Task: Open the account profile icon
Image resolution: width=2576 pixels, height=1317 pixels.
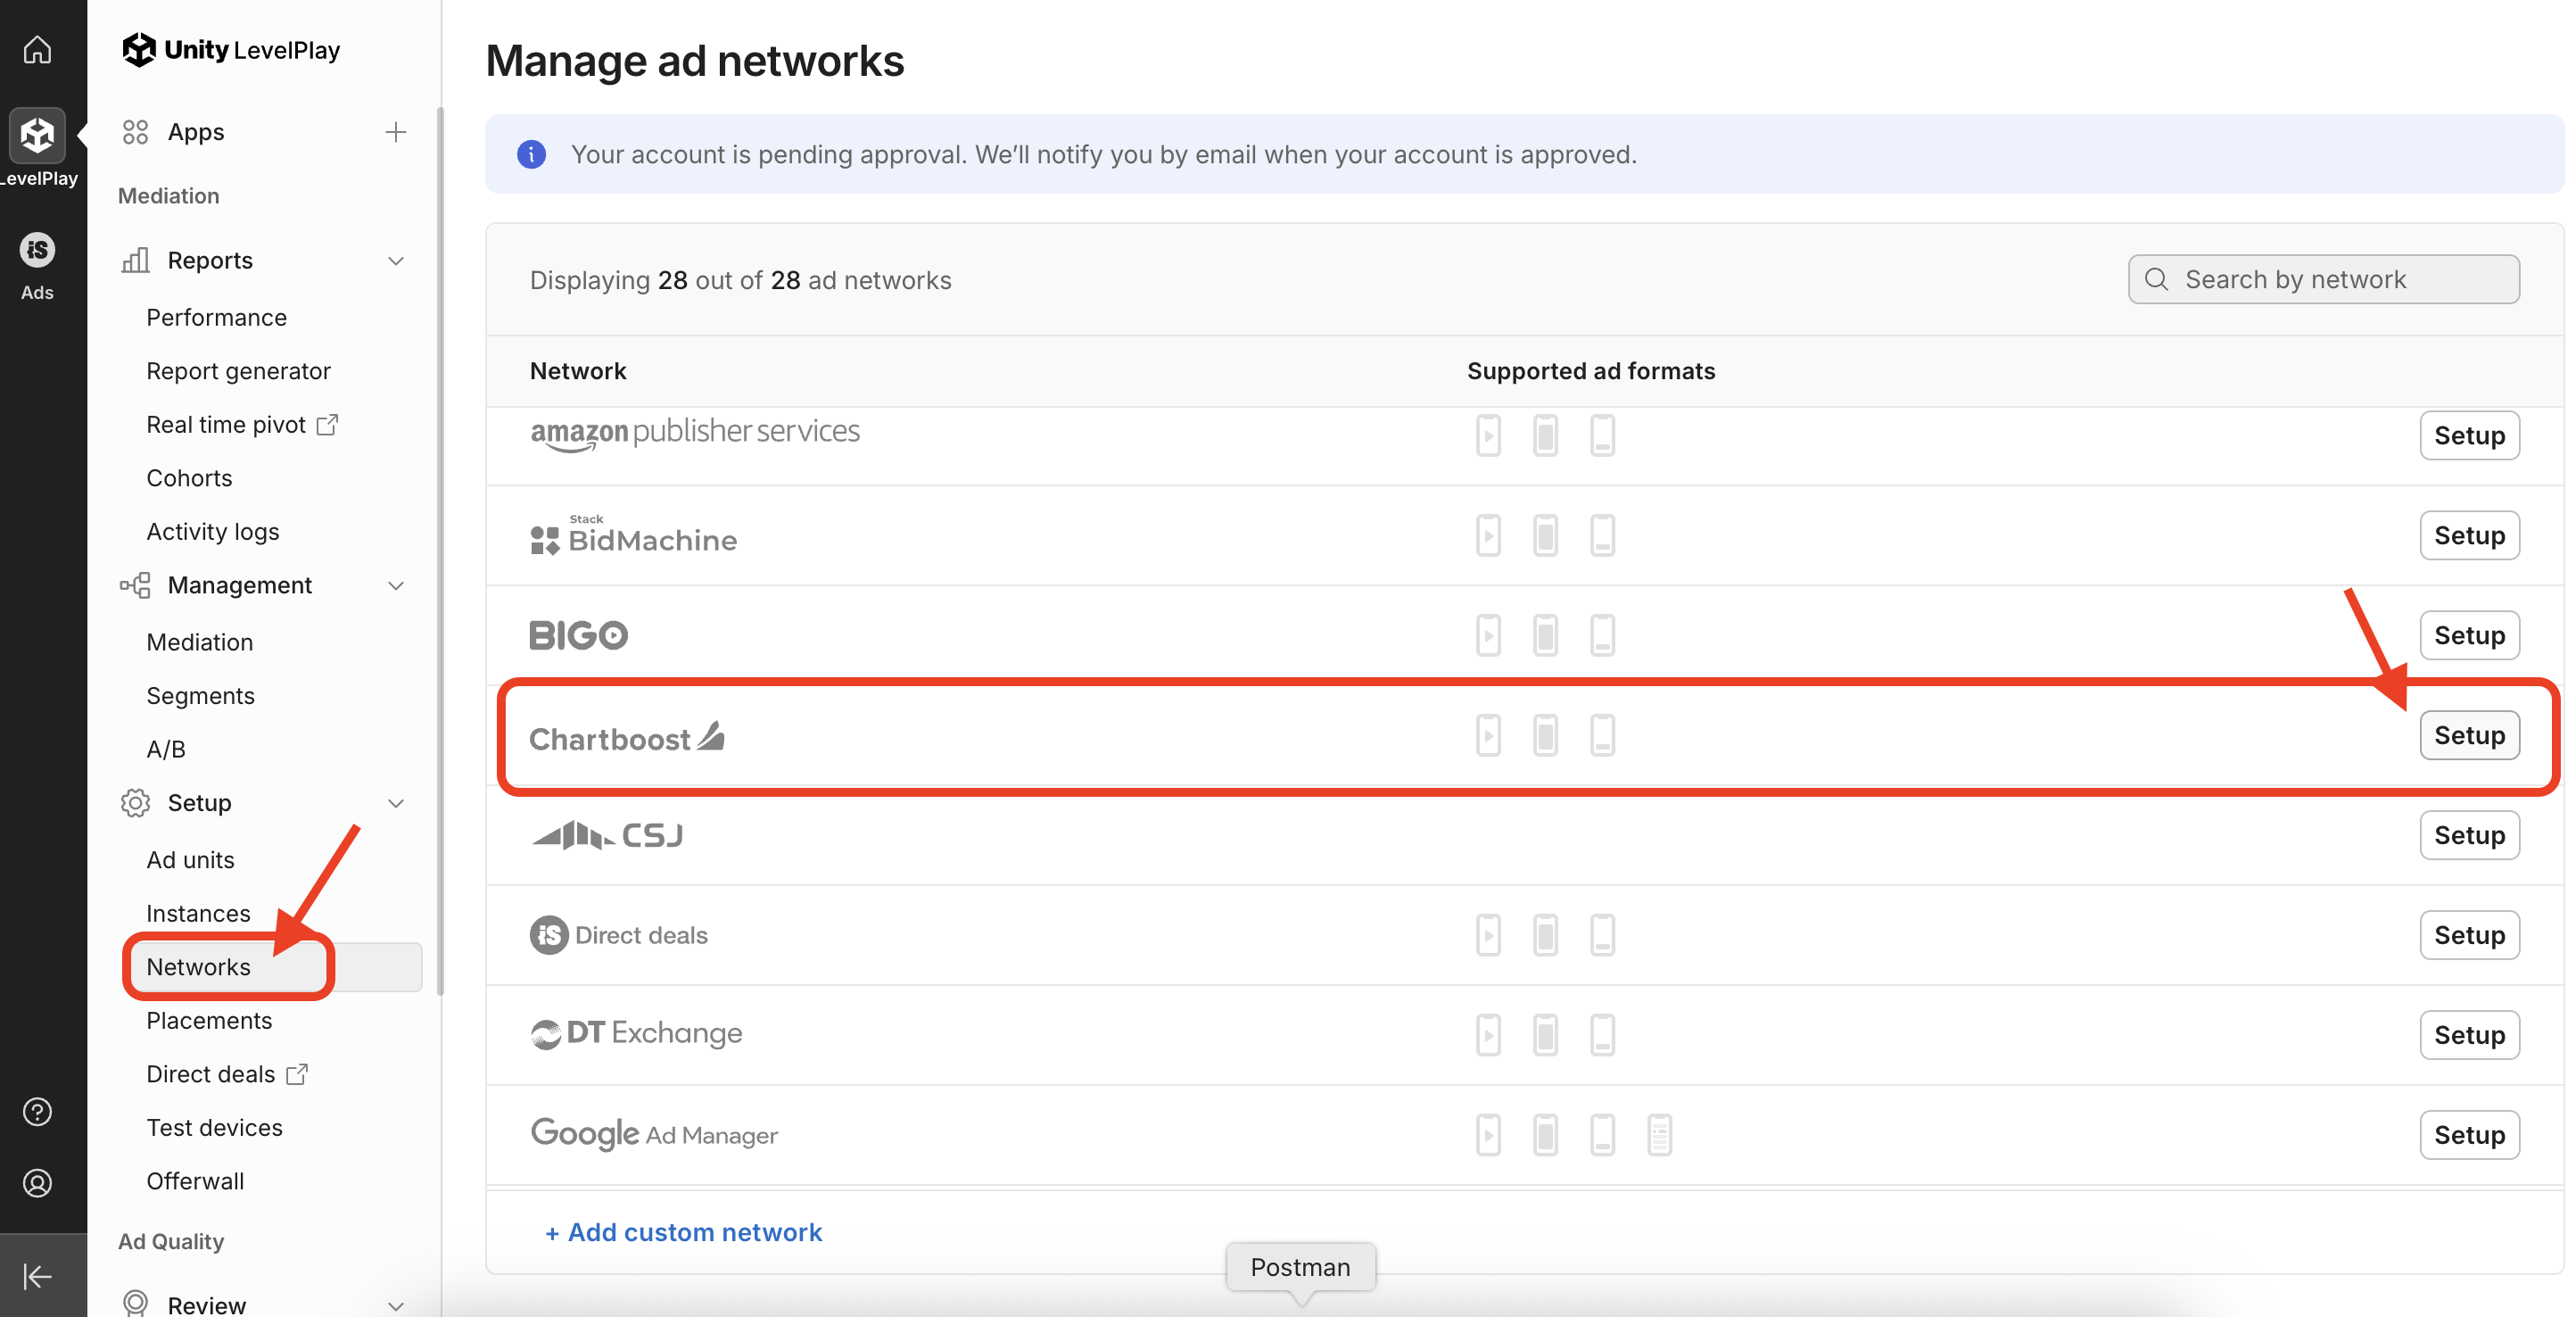Action: tap(37, 1183)
